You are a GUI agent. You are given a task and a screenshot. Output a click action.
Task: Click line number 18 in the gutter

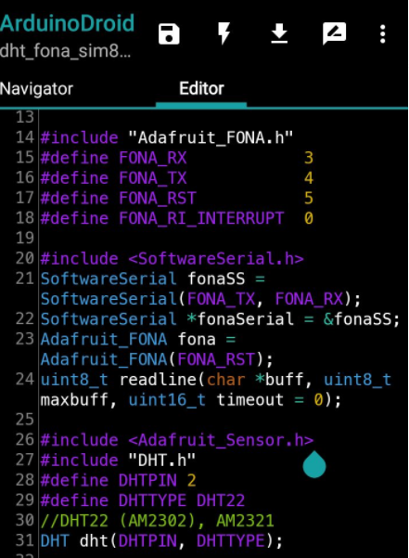click(25, 218)
